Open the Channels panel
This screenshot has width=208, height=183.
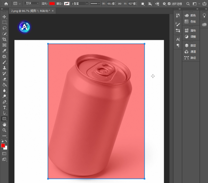[190, 52]
